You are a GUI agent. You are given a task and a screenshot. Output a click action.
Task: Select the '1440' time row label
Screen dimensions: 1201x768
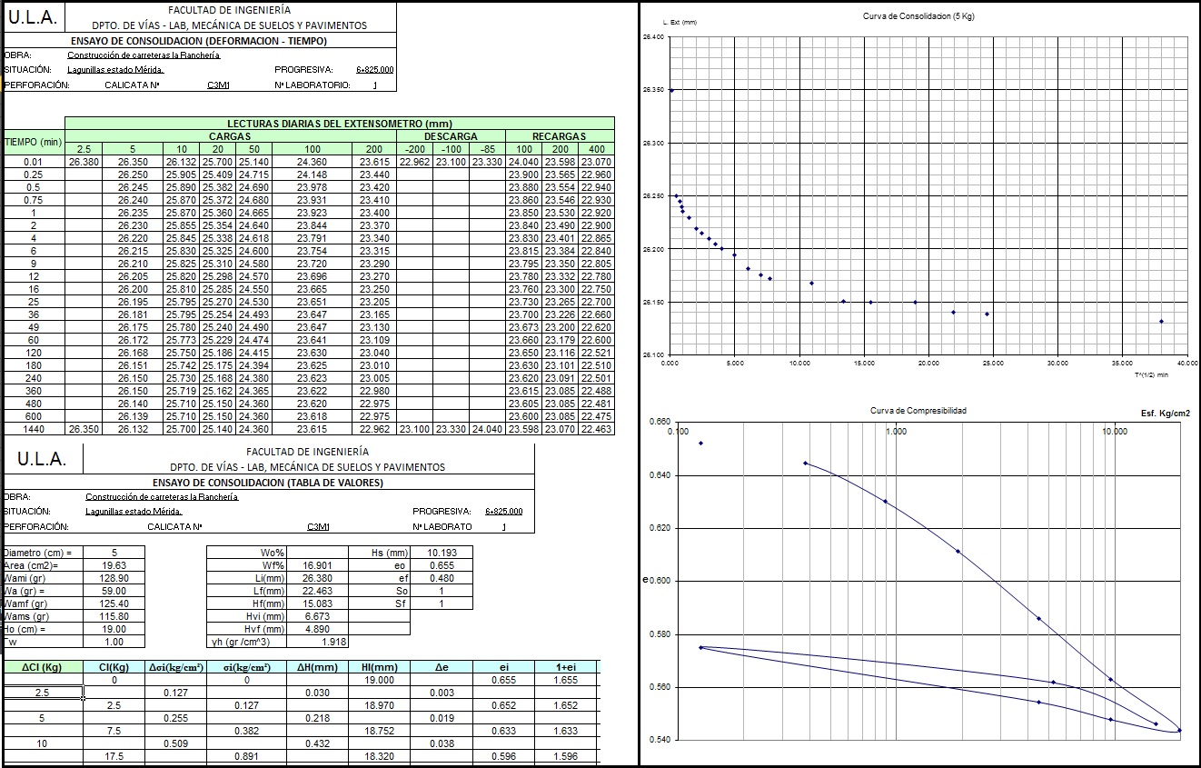[34, 429]
